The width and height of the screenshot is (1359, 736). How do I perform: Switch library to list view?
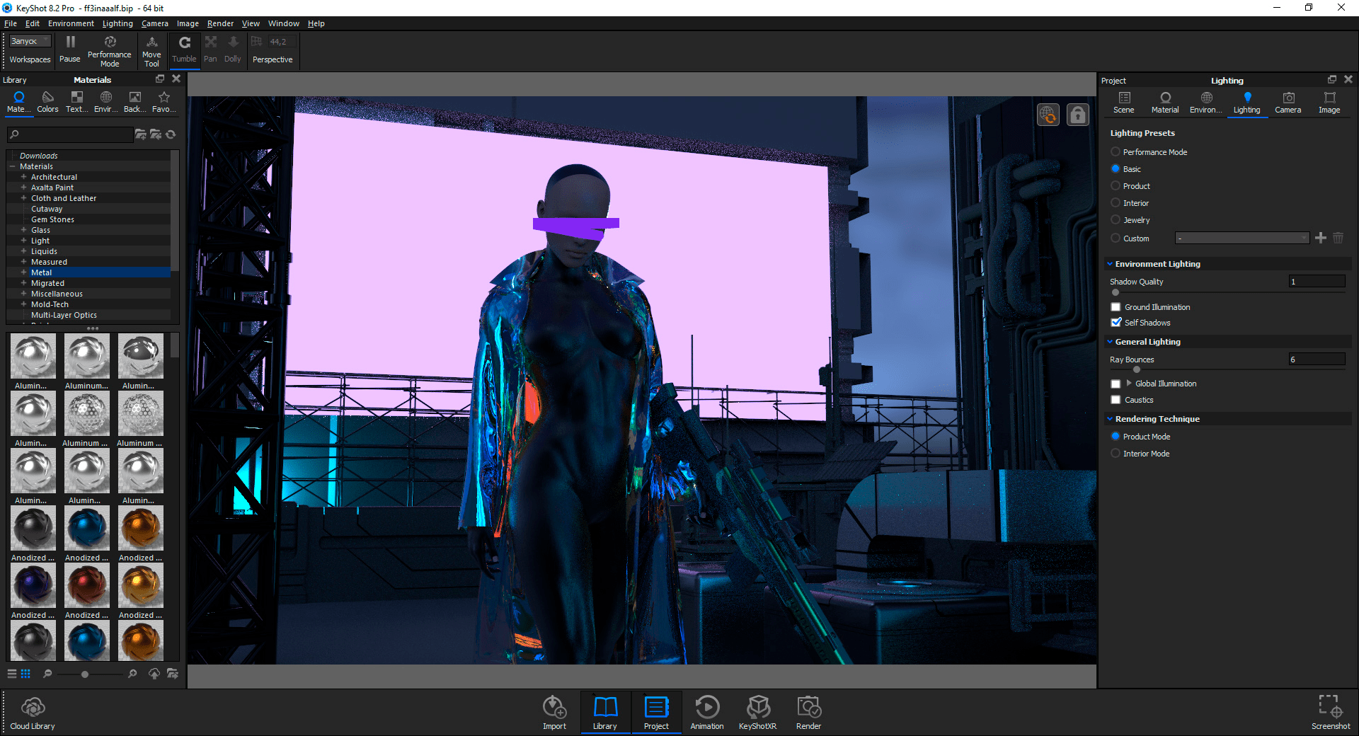click(x=12, y=674)
